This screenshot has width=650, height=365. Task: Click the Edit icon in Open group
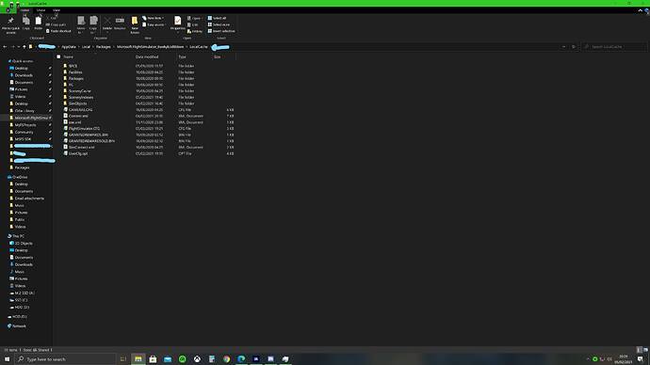pyautogui.click(x=189, y=24)
